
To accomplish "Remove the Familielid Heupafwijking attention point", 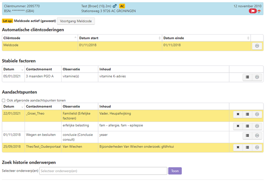I will click(x=238, y=114).
